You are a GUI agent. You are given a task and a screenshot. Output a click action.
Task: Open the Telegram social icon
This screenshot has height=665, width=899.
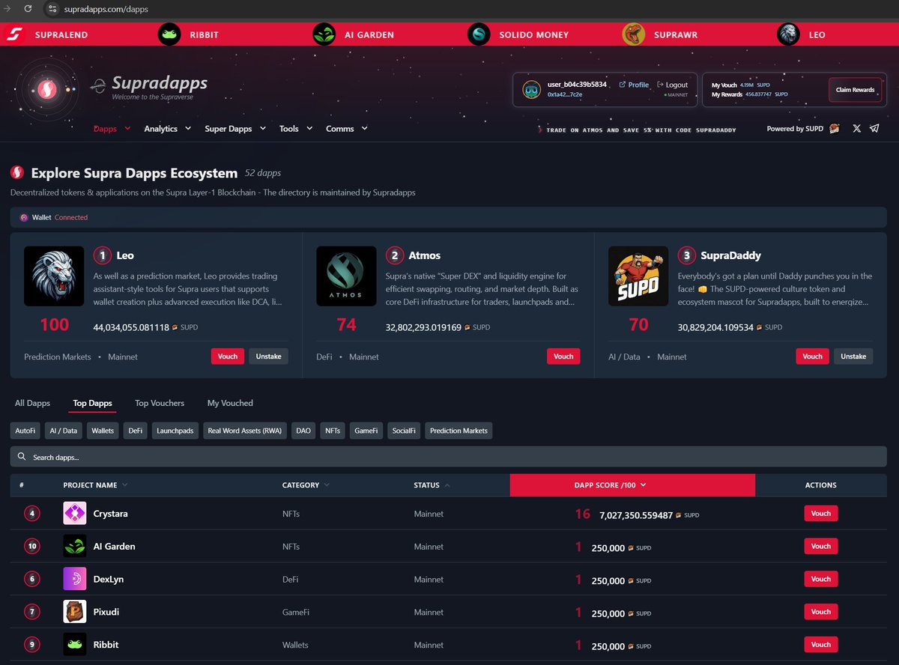[x=874, y=129]
